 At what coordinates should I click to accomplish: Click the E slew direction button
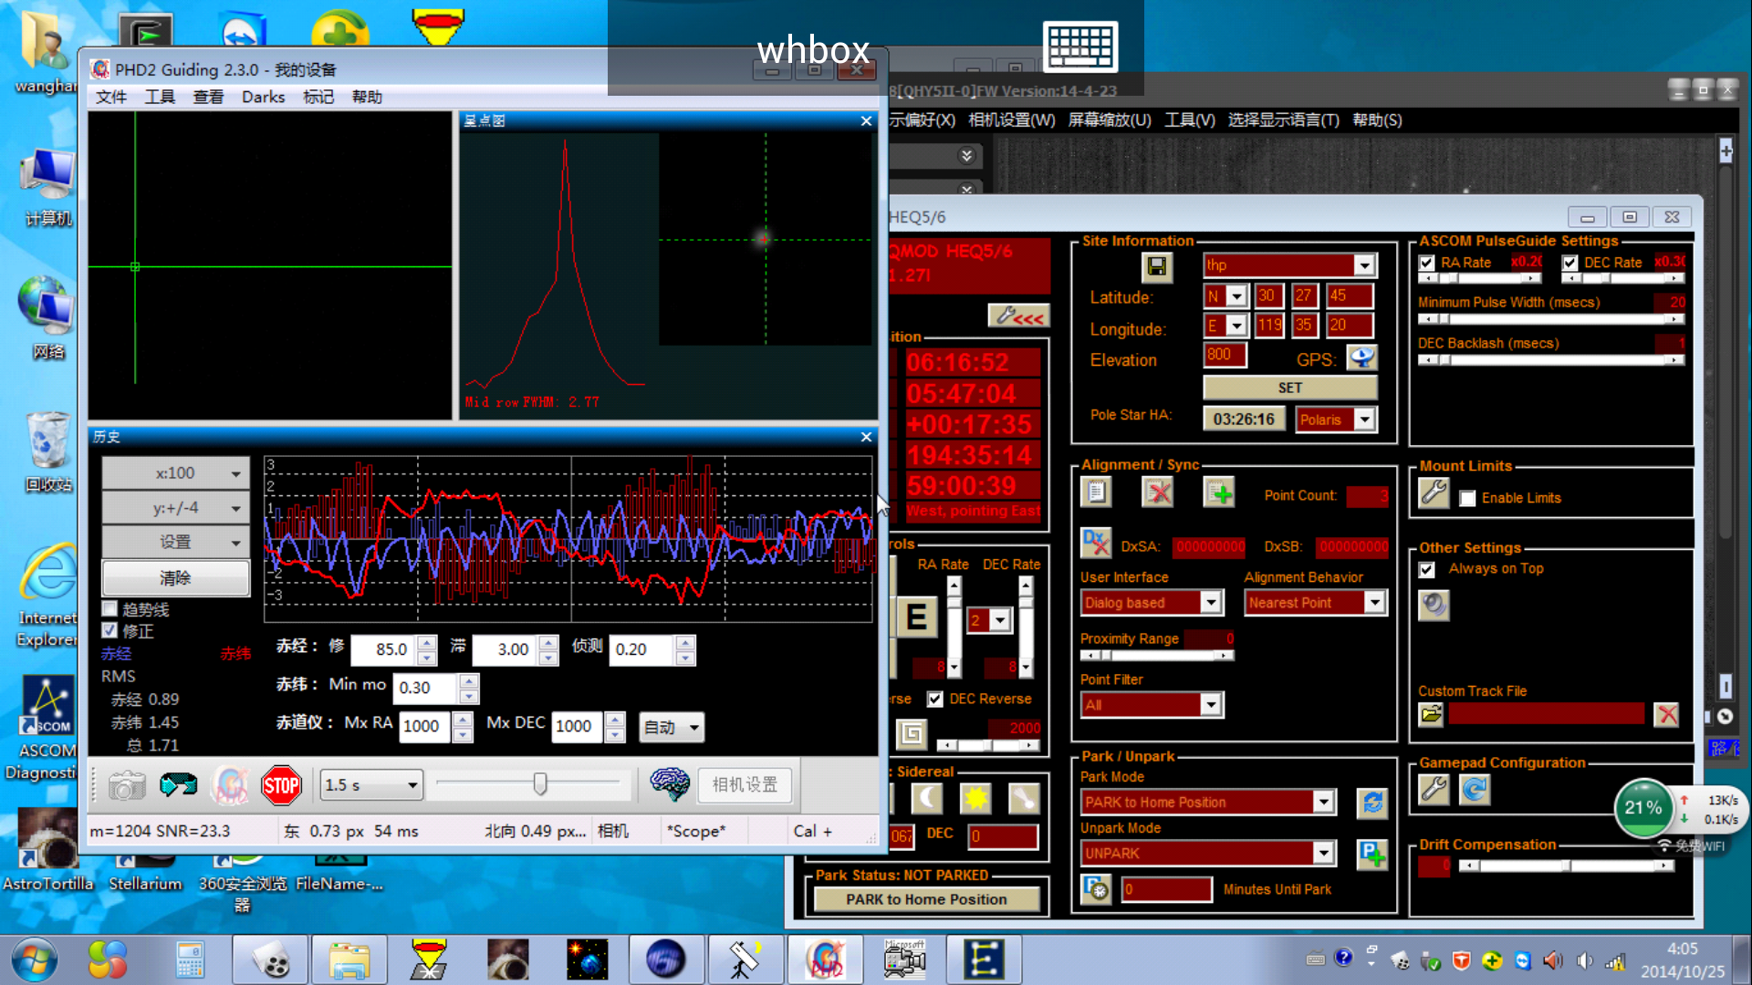click(x=917, y=617)
